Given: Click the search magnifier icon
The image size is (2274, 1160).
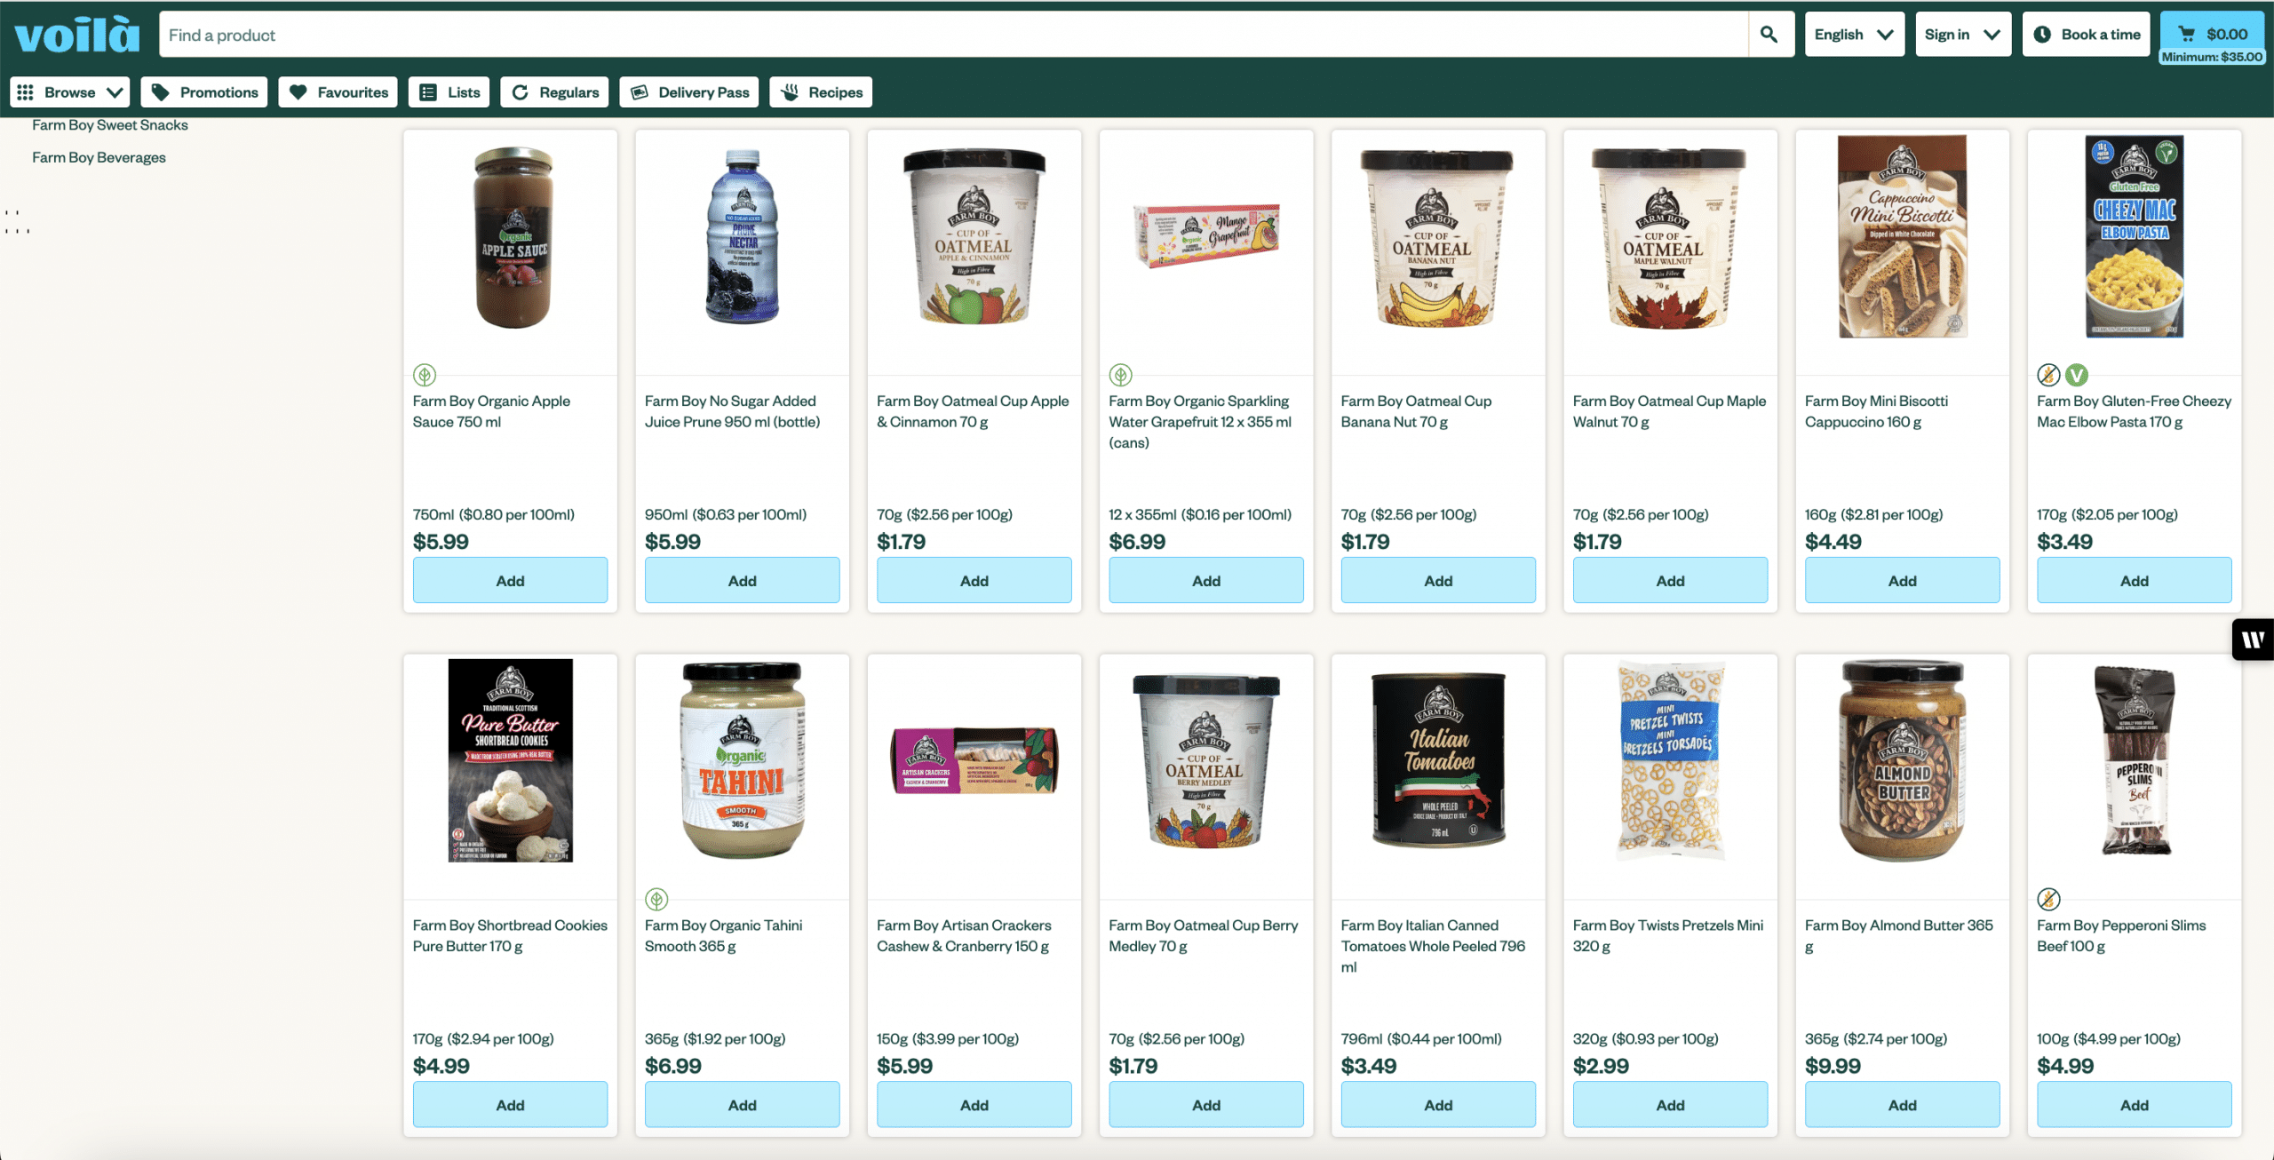Looking at the screenshot, I should pyautogui.click(x=1769, y=35).
